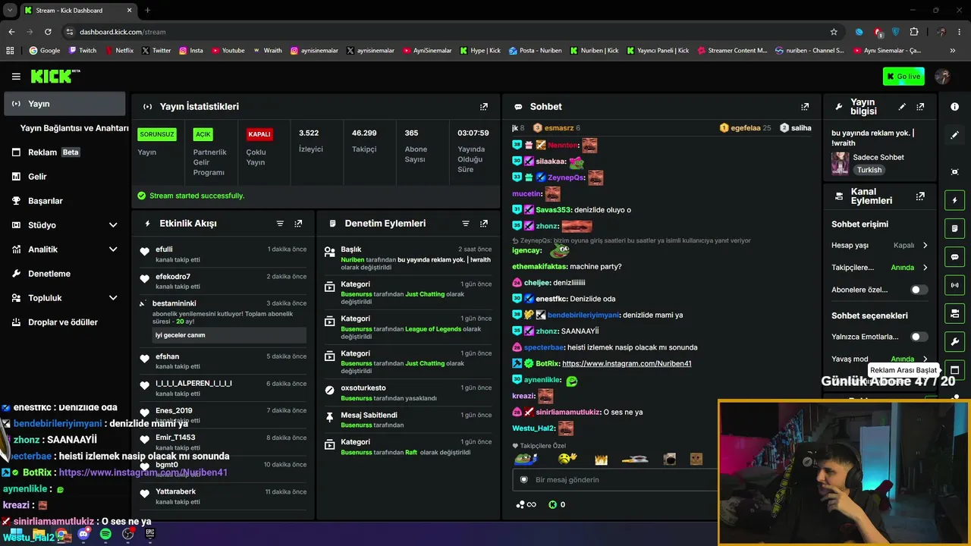Go to Gelir in the sidebar

[x=64, y=177]
